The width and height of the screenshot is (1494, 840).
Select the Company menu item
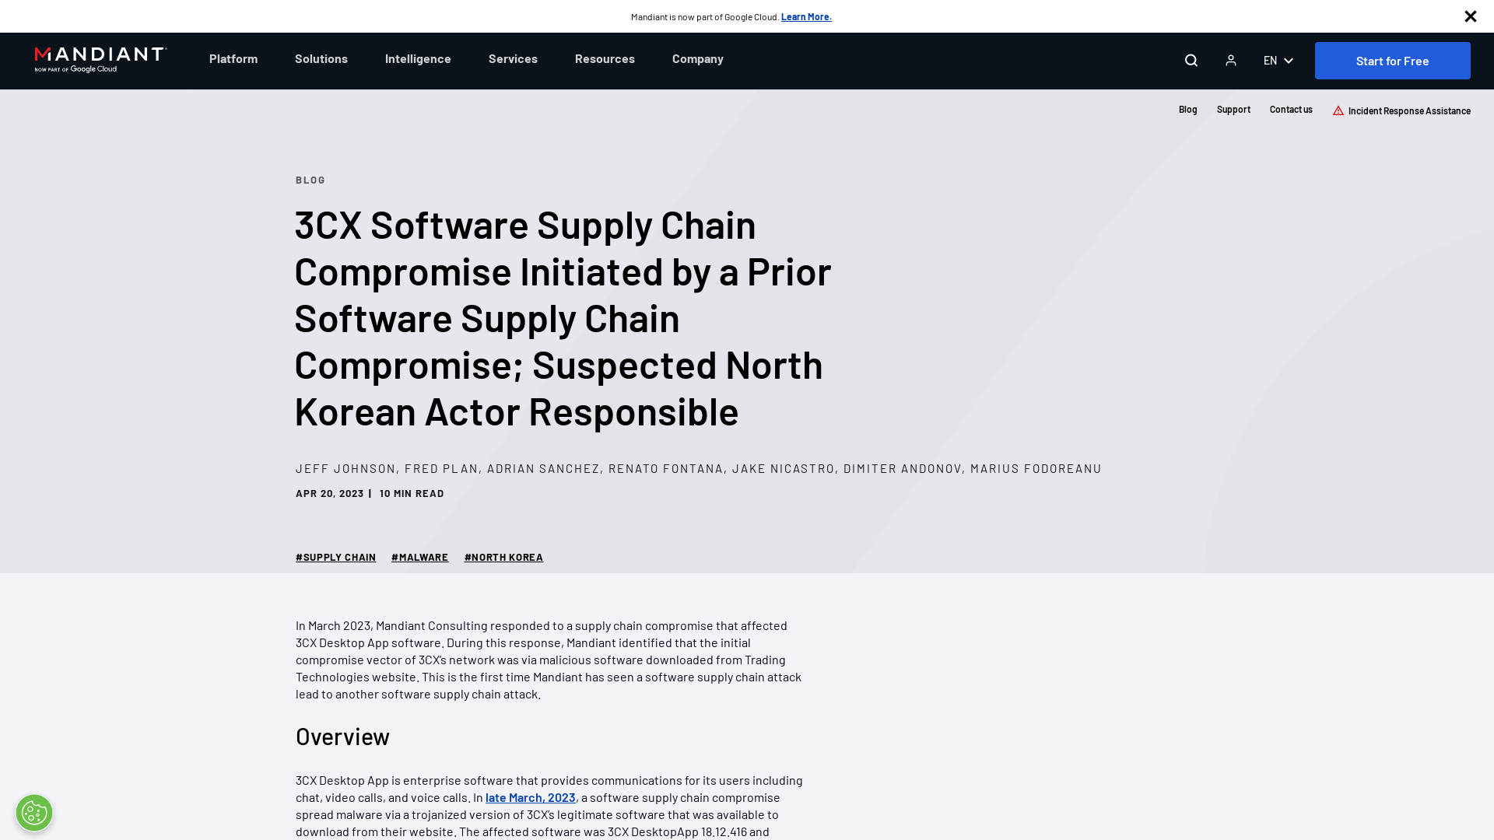tap(698, 58)
